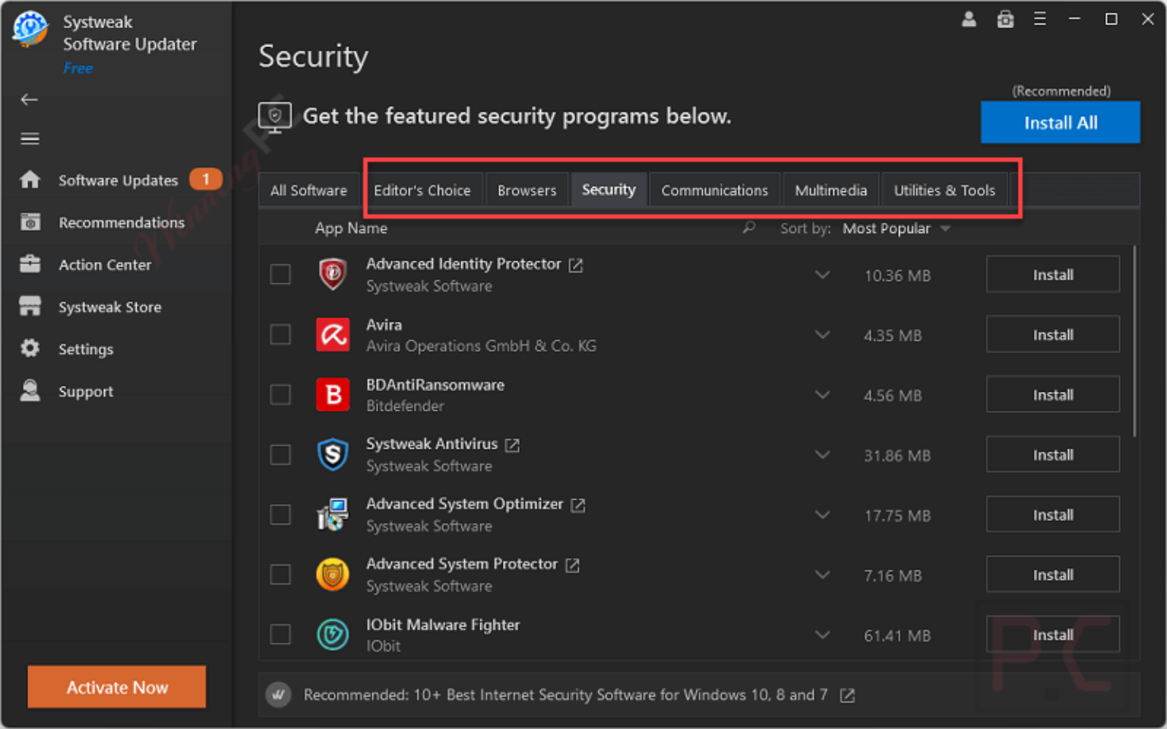1167x729 pixels.
Task: Check the Advanced System Protector checkbox
Action: (x=280, y=574)
